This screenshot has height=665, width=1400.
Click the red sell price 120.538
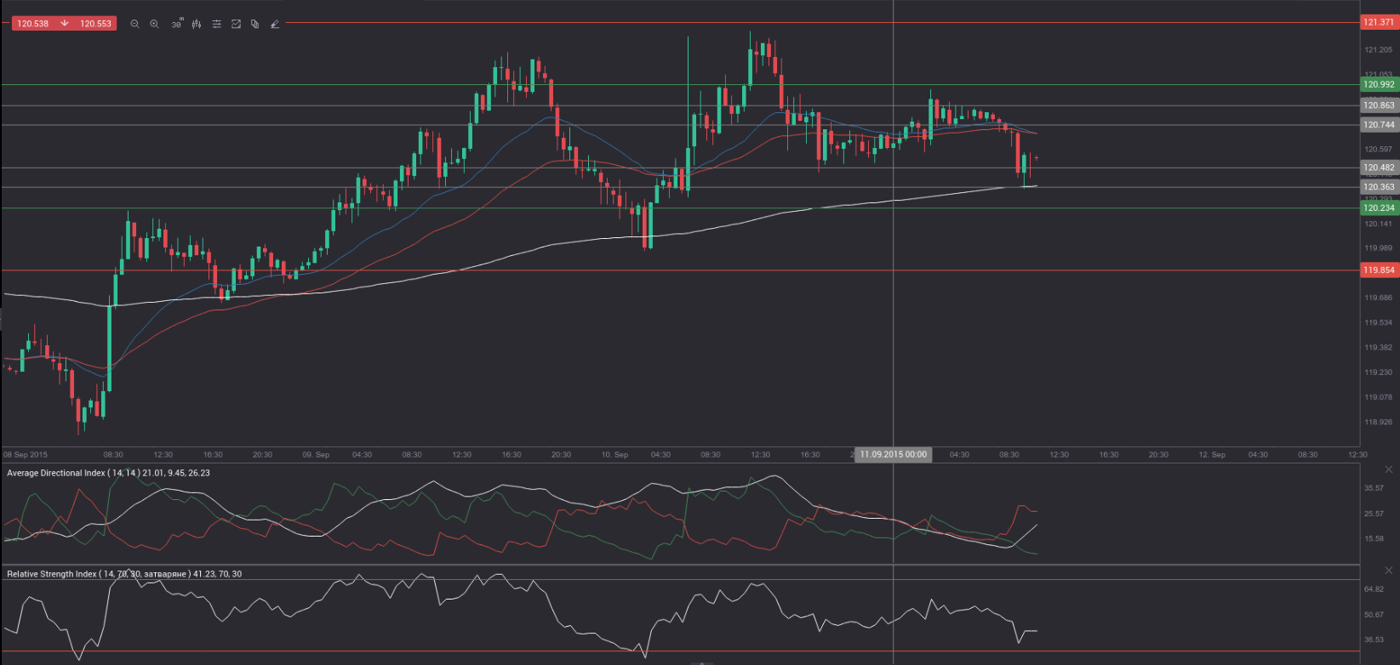click(33, 24)
